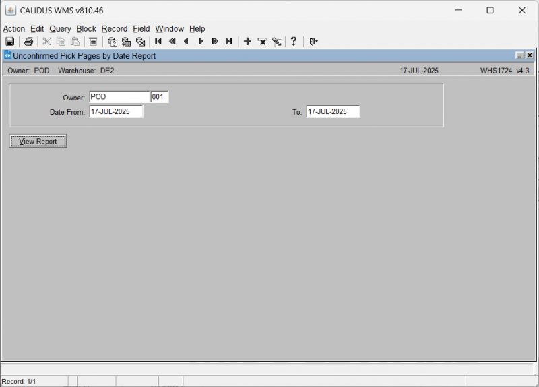Click the Print icon in toolbar
The width and height of the screenshot is (539, 387).
point(28,42)
